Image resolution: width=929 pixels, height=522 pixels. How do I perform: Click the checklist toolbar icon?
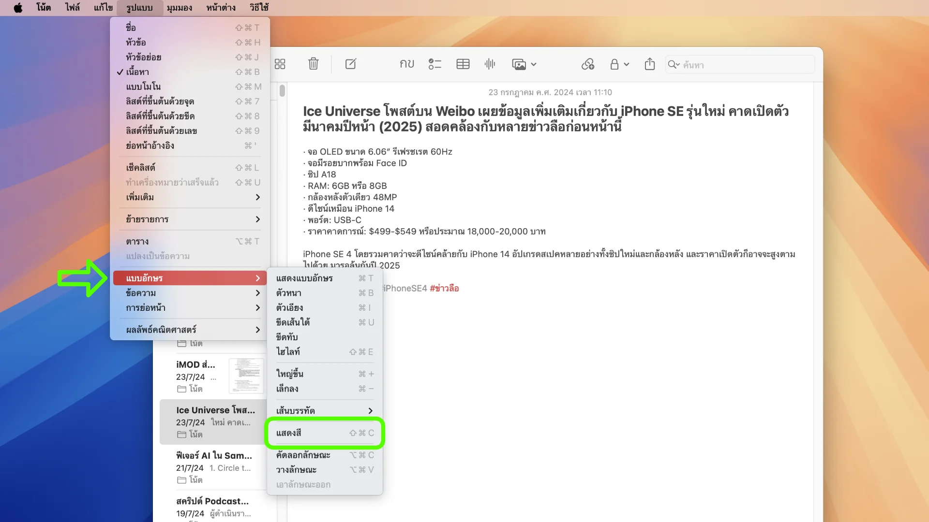435,64
